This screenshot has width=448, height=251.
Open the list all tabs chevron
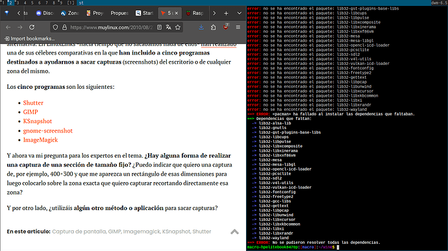coord(239,13)
